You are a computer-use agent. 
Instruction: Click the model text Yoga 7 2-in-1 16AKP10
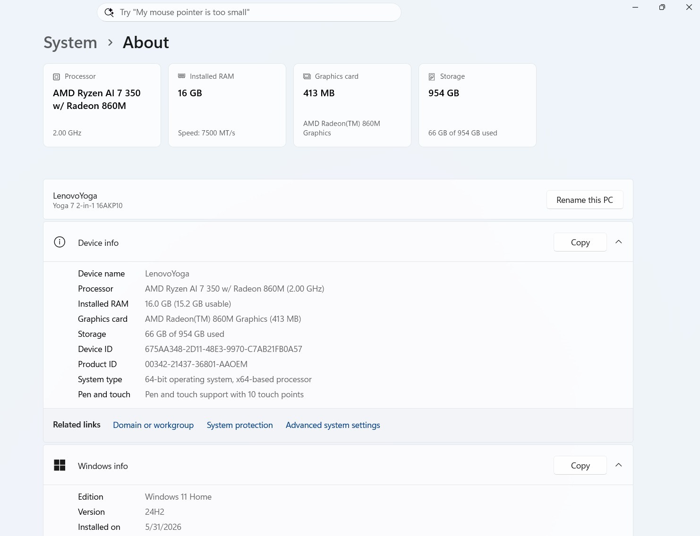pyautogui.click(x=88, y=206)
